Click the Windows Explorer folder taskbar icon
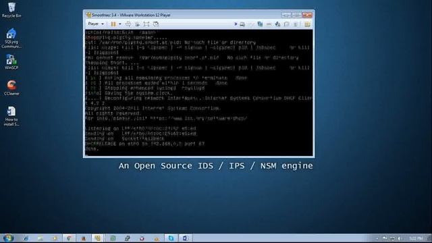 40,238
